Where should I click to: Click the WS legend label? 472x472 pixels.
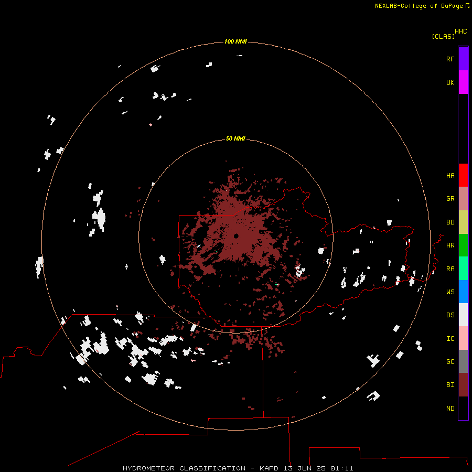pyautogui.click(x=450, y=292)
